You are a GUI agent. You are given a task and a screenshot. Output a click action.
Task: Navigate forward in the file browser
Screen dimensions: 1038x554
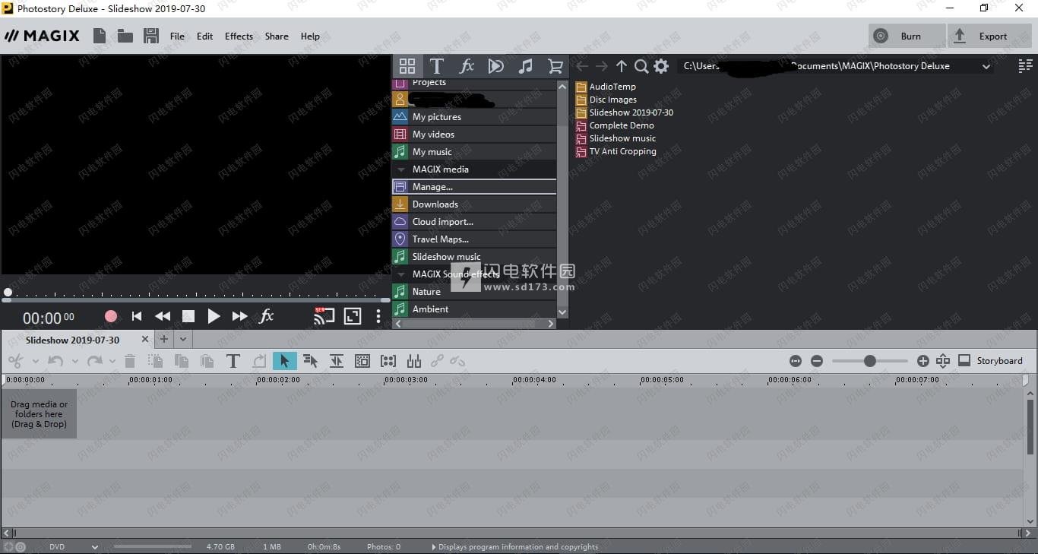(602, 66)
